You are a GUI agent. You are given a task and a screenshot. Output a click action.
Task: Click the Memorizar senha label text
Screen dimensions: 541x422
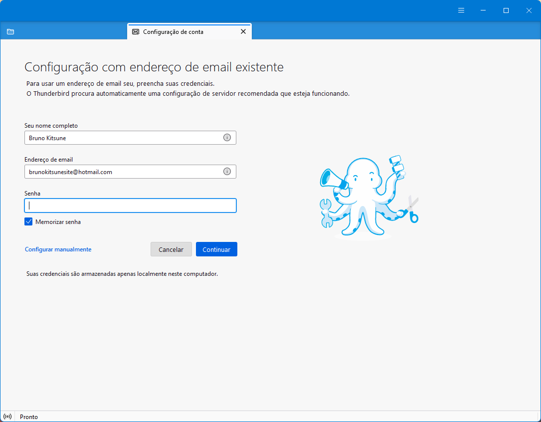coord(58,222)
